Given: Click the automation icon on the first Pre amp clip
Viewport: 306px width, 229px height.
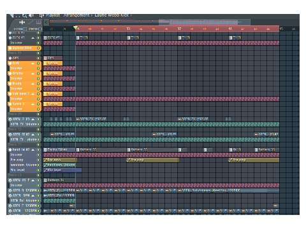Looking at the screenshot, I should pos(45,160).
